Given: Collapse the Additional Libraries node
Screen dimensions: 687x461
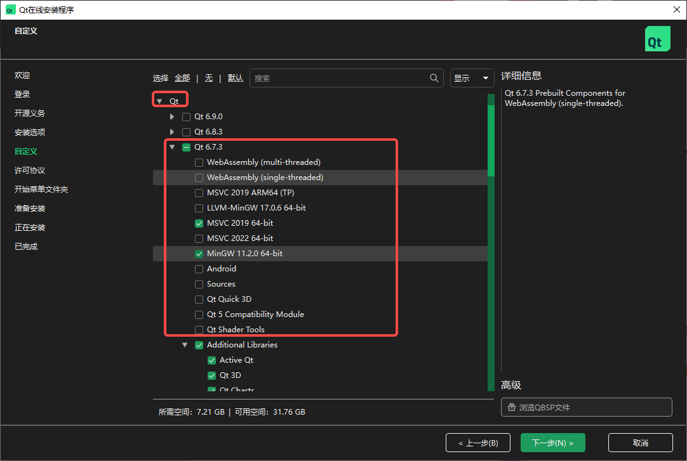Looking at the screenshot, I should pyautogui.click(x=185, y=345).
